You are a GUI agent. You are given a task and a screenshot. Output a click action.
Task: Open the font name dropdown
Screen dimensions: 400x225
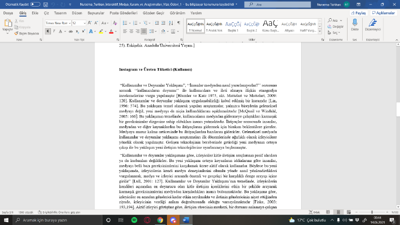[70, 23]
